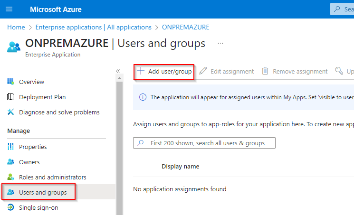Open Enterprise applications | All applications breadcrumb
This screenshot has width=354, height=215.
(94, 27)
